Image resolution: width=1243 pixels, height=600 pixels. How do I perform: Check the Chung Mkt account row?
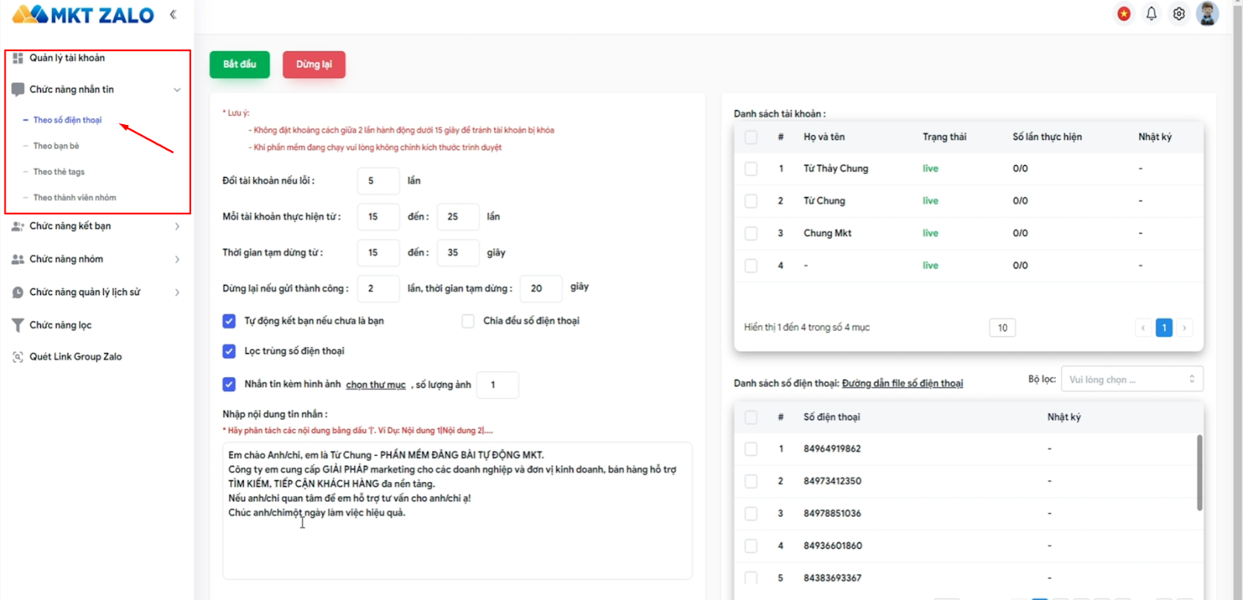click(750, 233)
